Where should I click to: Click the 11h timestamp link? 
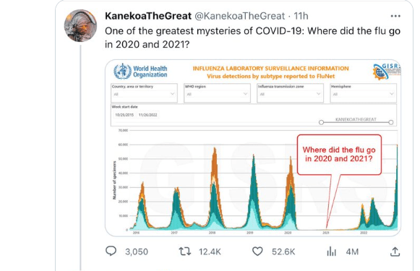(x=301, y=16)
